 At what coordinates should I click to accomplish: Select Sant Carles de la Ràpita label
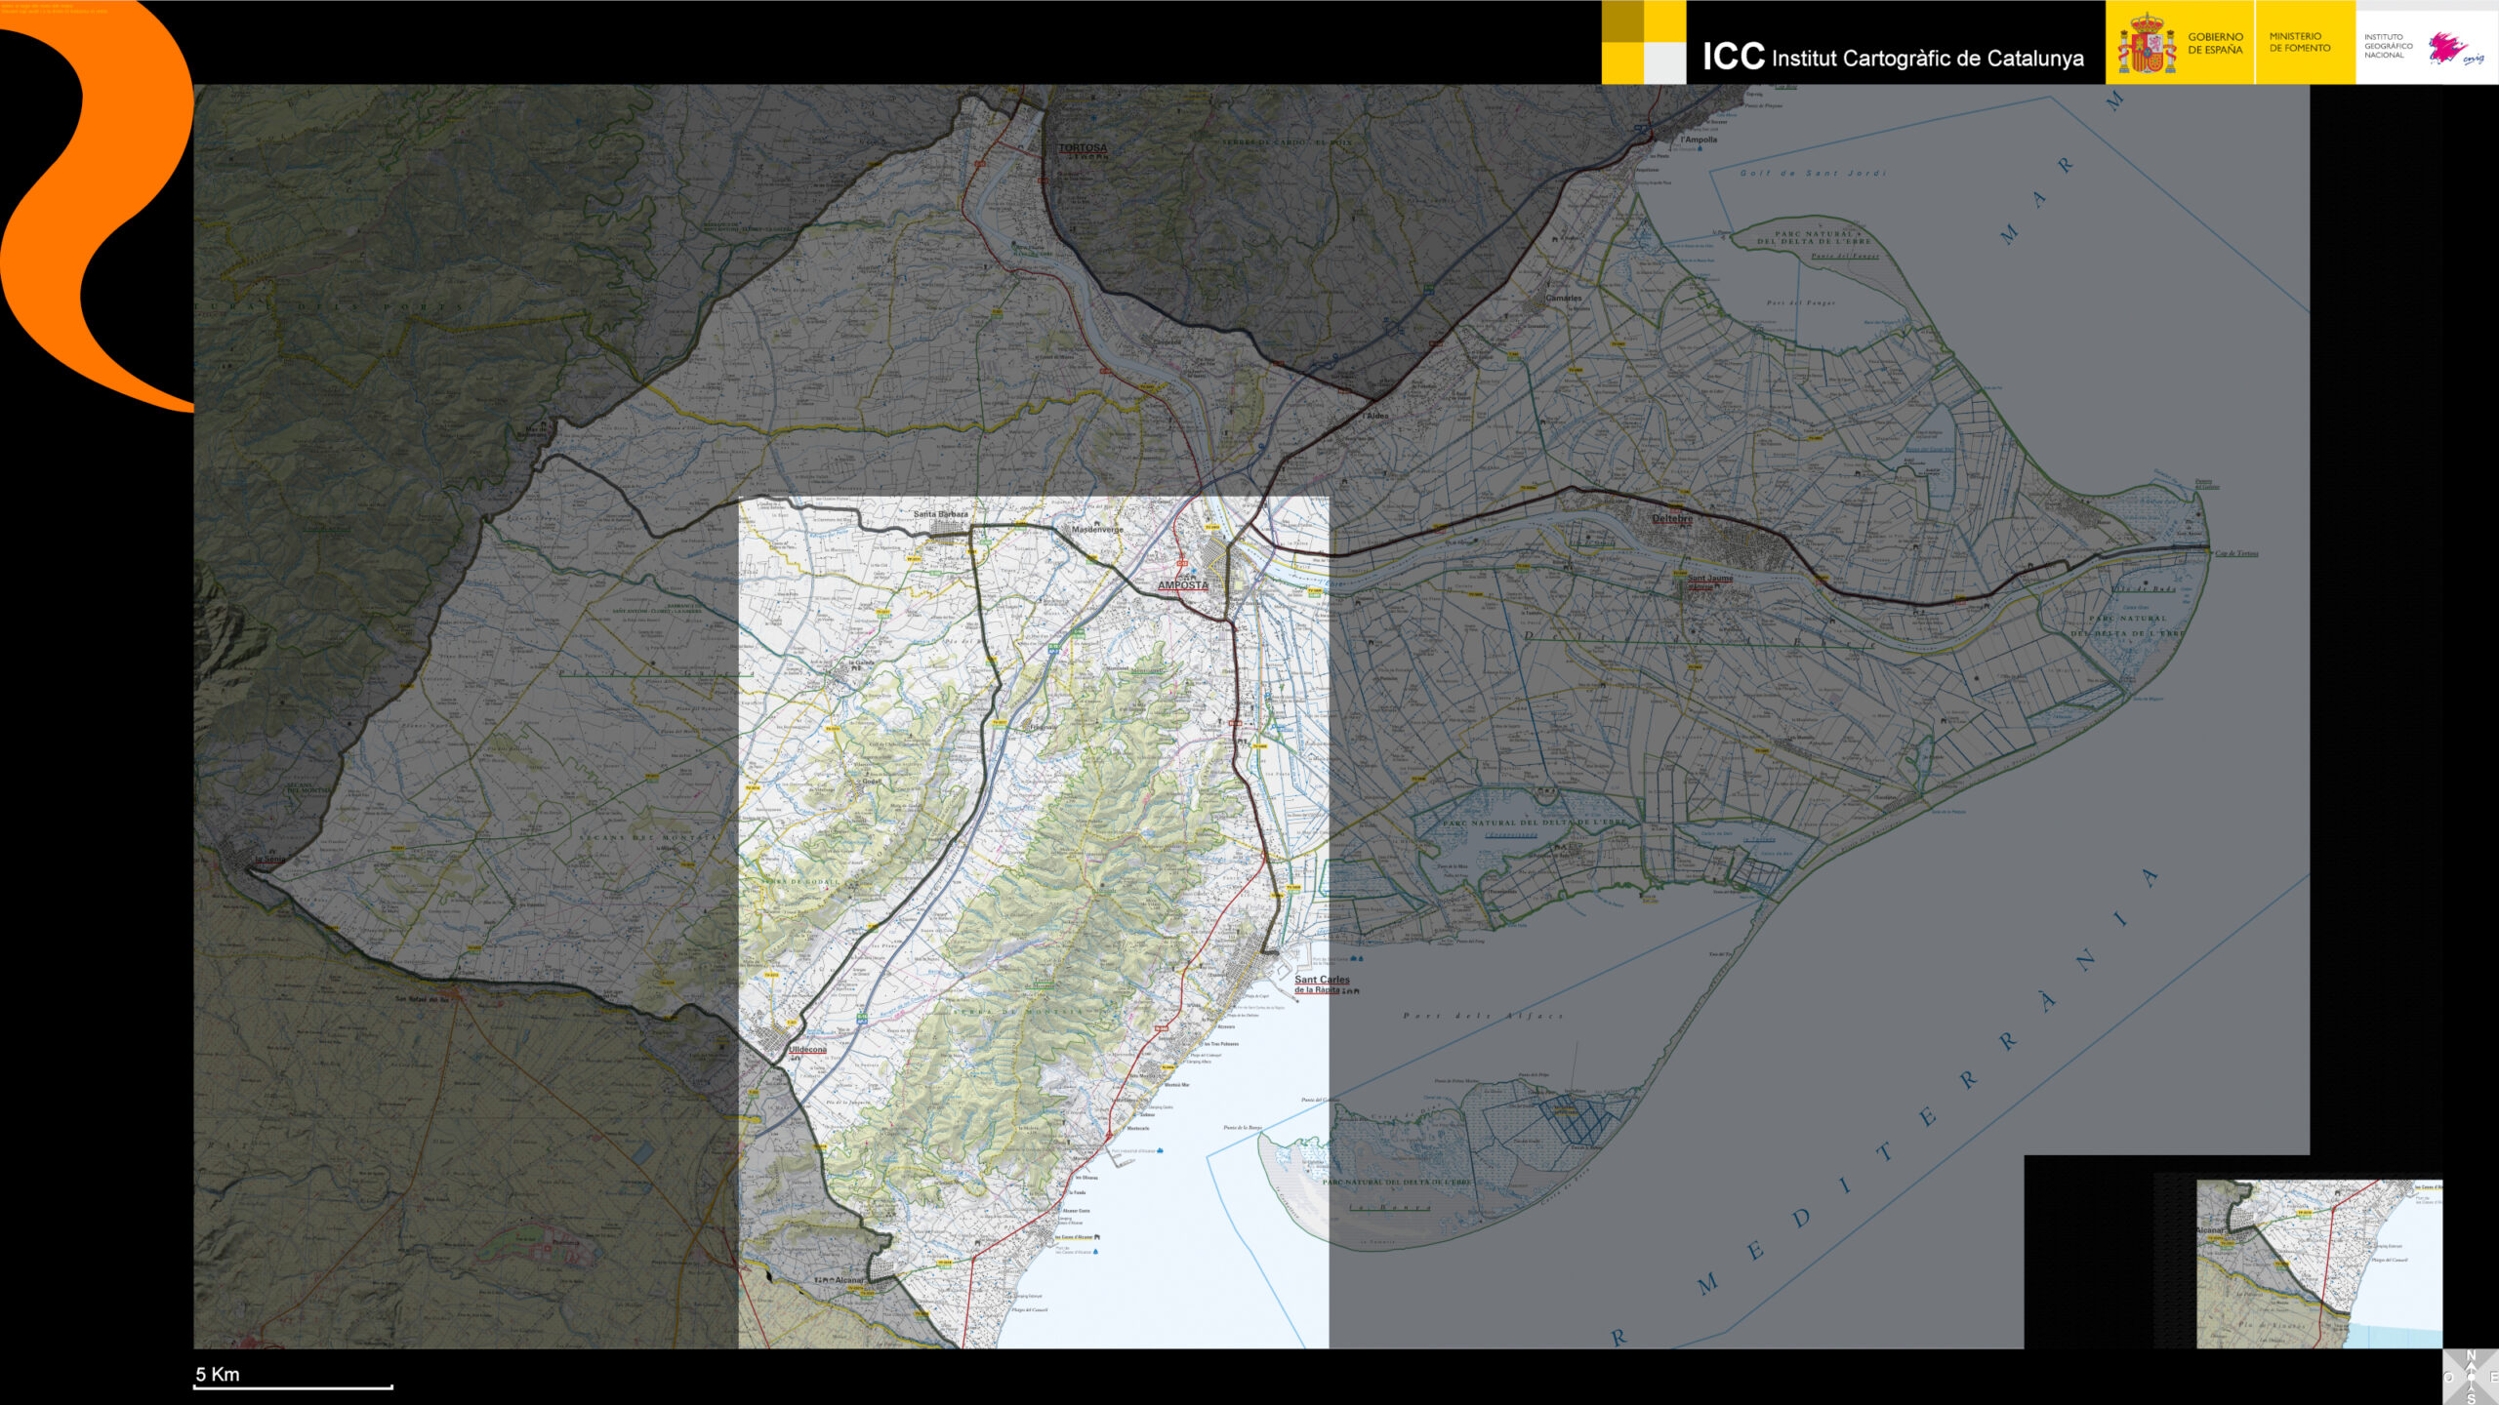(x=1321, y=983)
